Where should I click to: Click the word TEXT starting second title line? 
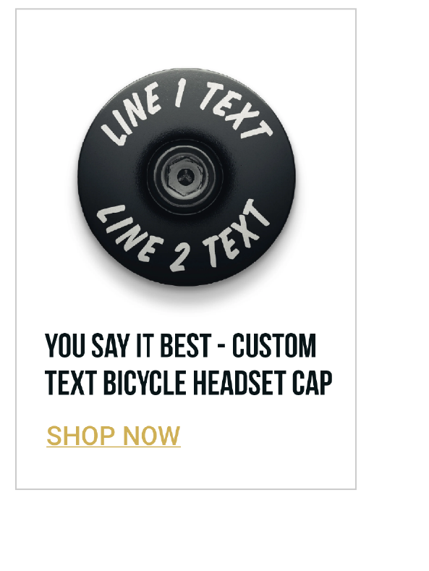[x=71, y=383]
